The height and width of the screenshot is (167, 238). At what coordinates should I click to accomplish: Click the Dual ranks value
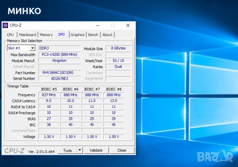tap(118, 67)
